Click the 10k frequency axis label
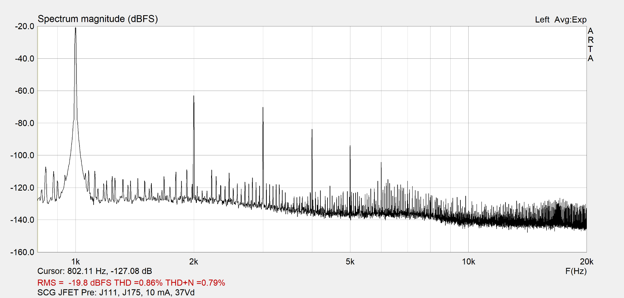 pos(468,262)
